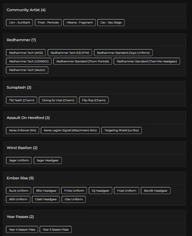Choose the Cav - Sau Siege tag

tap(111, 23)
